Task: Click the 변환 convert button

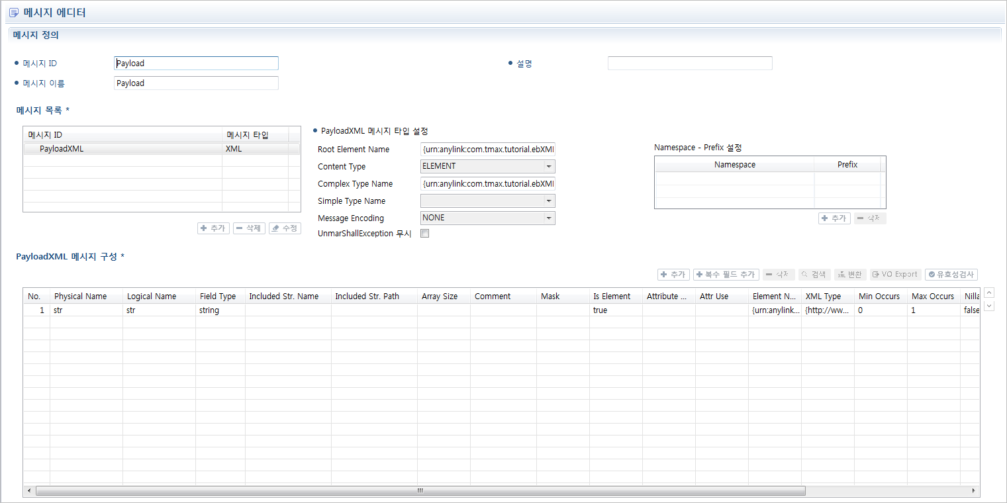Action: (x=849, y=275)
